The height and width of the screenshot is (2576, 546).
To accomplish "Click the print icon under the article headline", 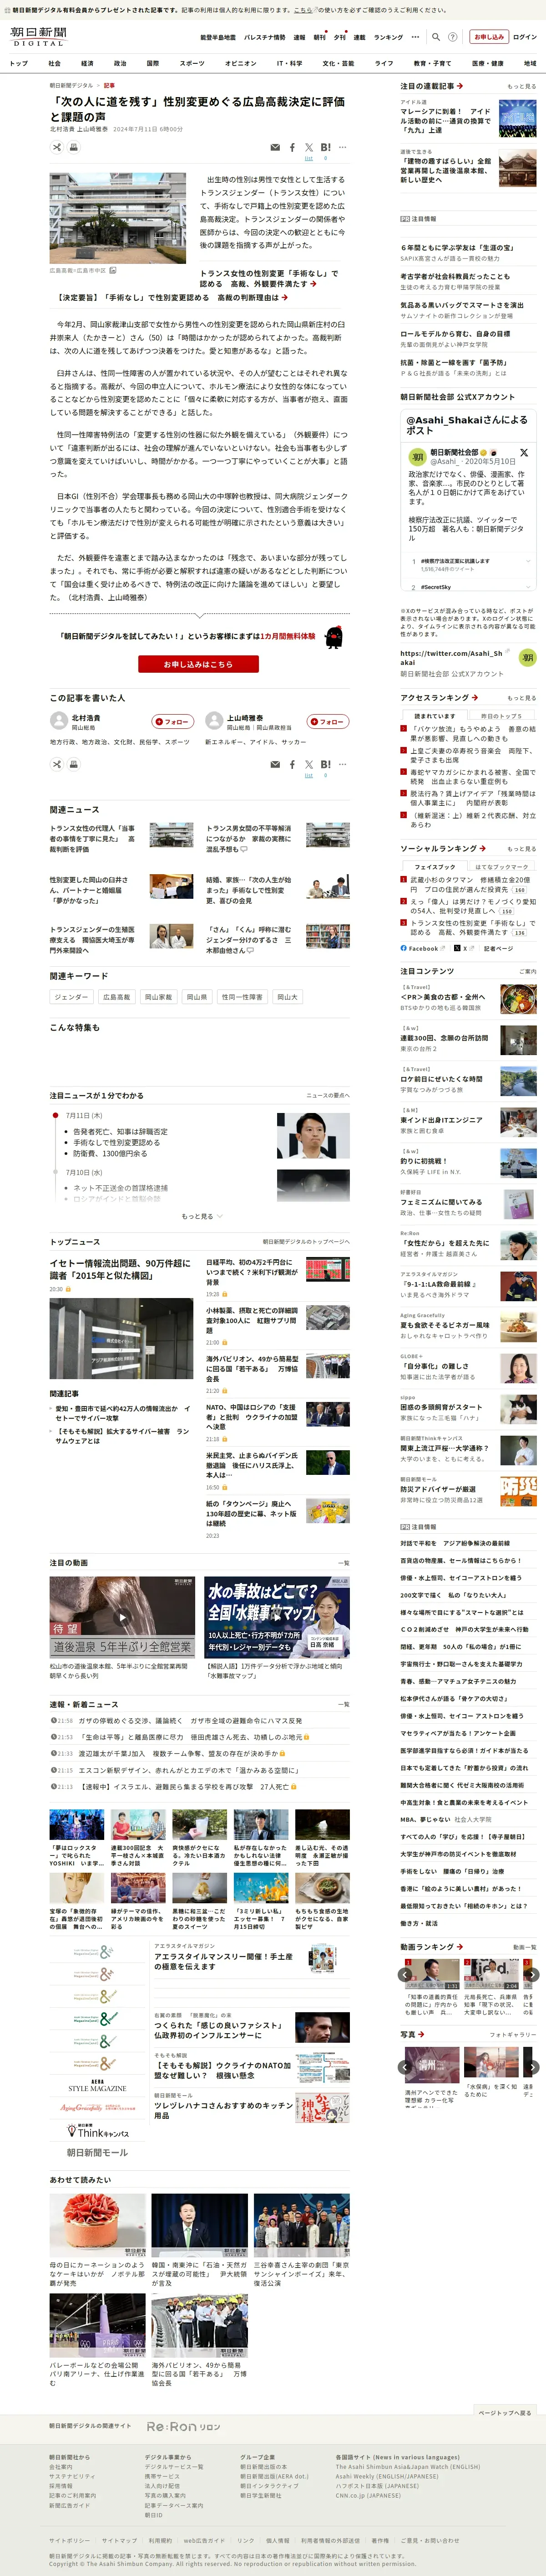I will 73,147.
